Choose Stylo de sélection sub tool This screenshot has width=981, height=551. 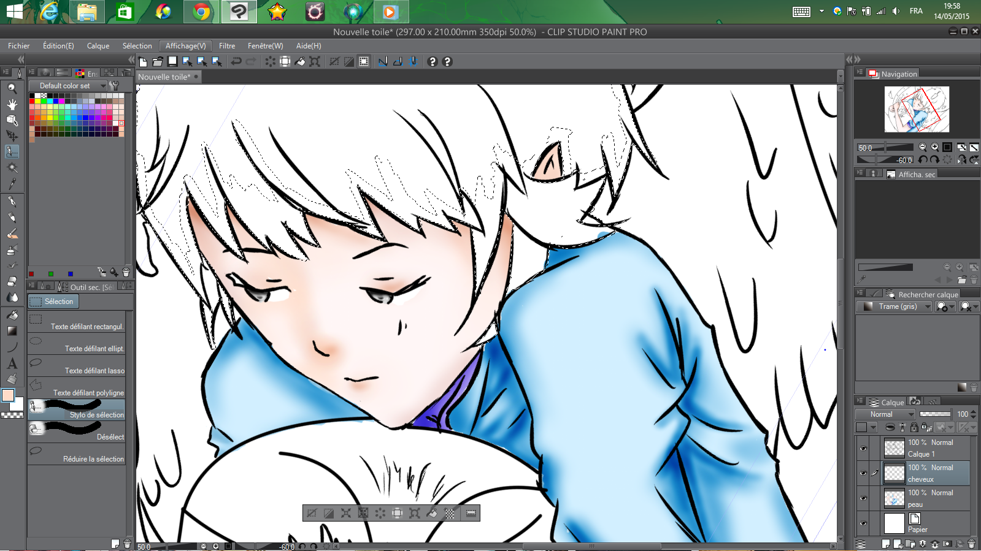tap(77, 410)
